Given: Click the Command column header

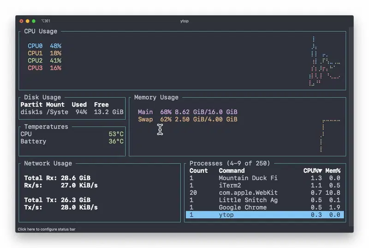Looking at the screenshot, I should [x=232, y=171].
